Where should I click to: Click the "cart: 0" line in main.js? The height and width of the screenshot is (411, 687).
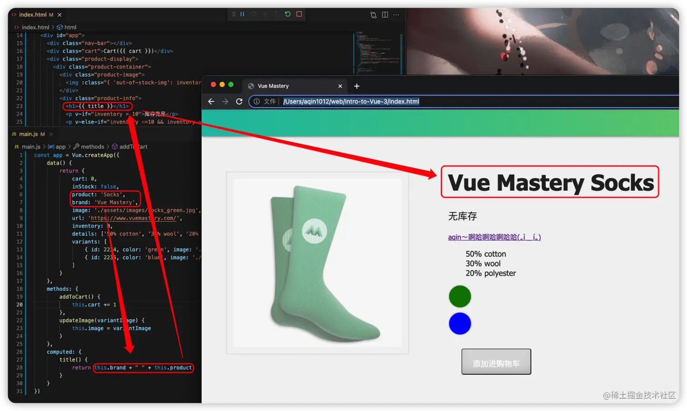point(84,179)
